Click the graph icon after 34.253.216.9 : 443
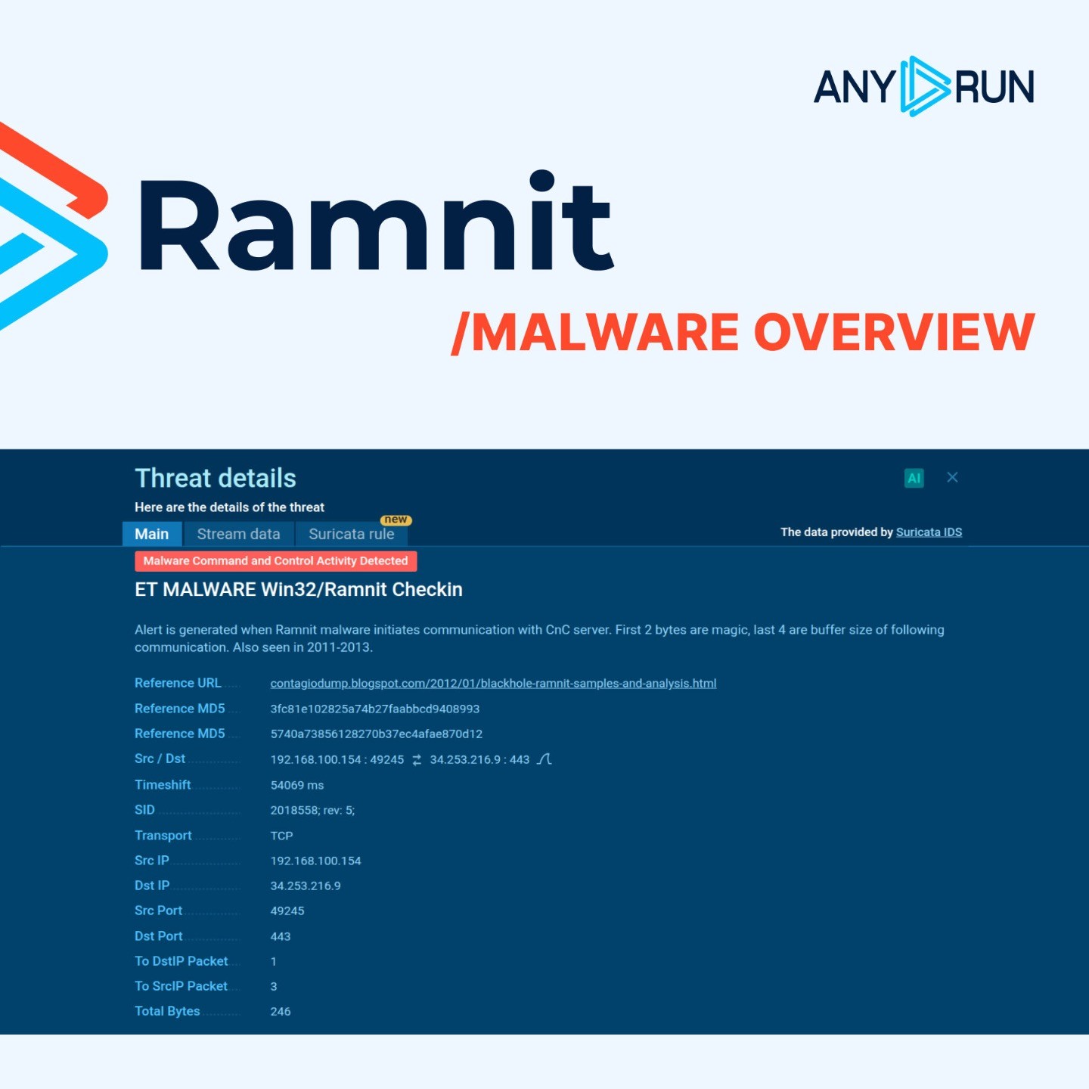Image resolution: width=1089 pixels, height=1089 pixels. pyautogui.click(x=544, y=759)
